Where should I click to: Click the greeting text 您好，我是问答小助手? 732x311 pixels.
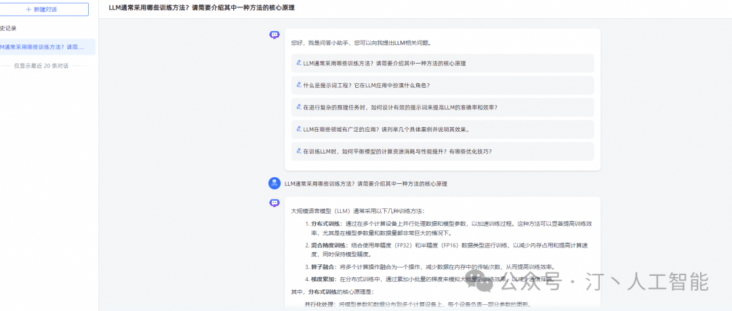pos(361,43)
